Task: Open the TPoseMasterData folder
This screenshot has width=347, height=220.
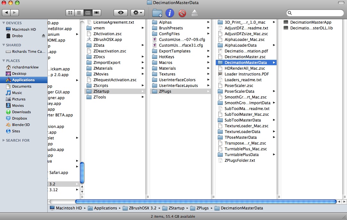Action: pyautogui.click(x=246, y=137)
